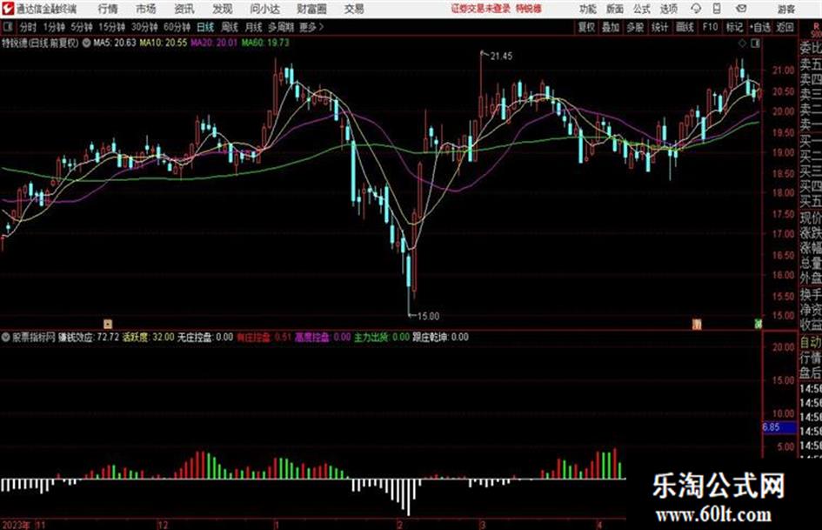Toggle the left sidebar panel icon

(7, 27)
